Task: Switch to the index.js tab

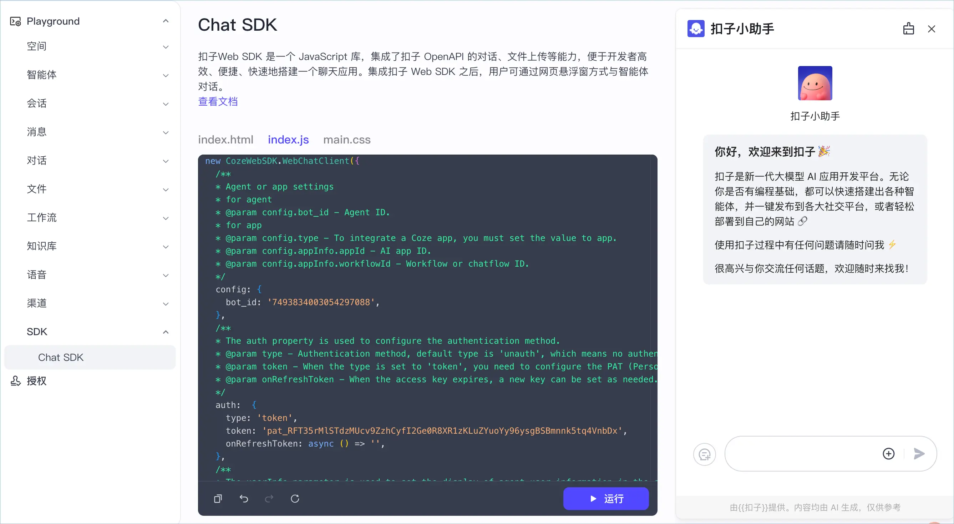Action: tap(288, 140)
